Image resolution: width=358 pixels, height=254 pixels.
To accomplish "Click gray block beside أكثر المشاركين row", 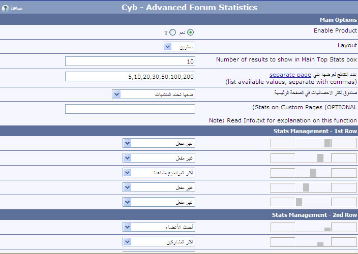I will pos(320,244).
